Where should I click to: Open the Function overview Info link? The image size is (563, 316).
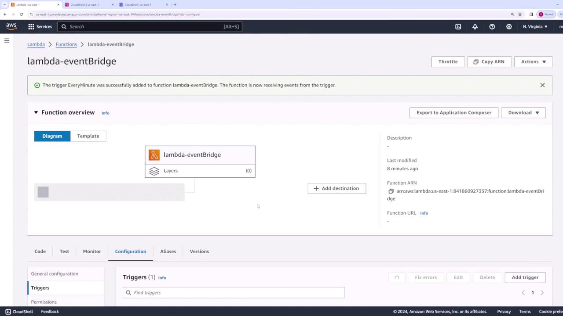click(106, 113)
